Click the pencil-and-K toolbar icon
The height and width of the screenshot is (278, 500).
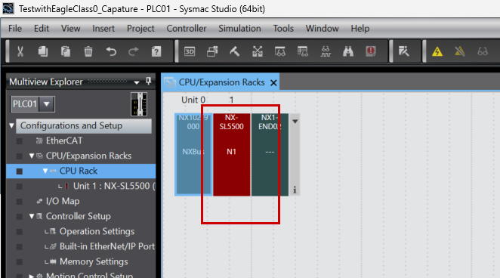coord(403,51)
